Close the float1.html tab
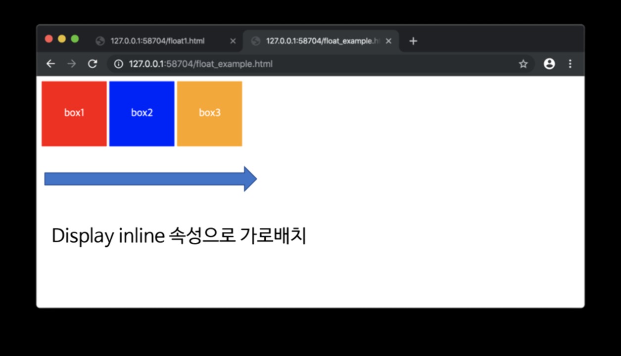This screenshot has width=621, height=356. (233, 41)
